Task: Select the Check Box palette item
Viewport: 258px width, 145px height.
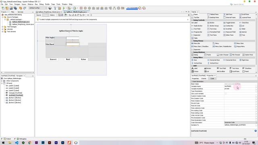Action: [x=244, y=23]
